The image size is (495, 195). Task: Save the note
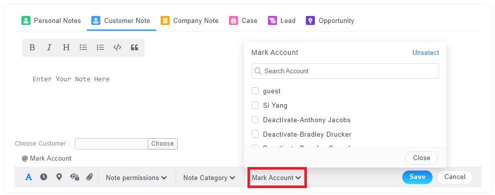(x=417, y=177)
